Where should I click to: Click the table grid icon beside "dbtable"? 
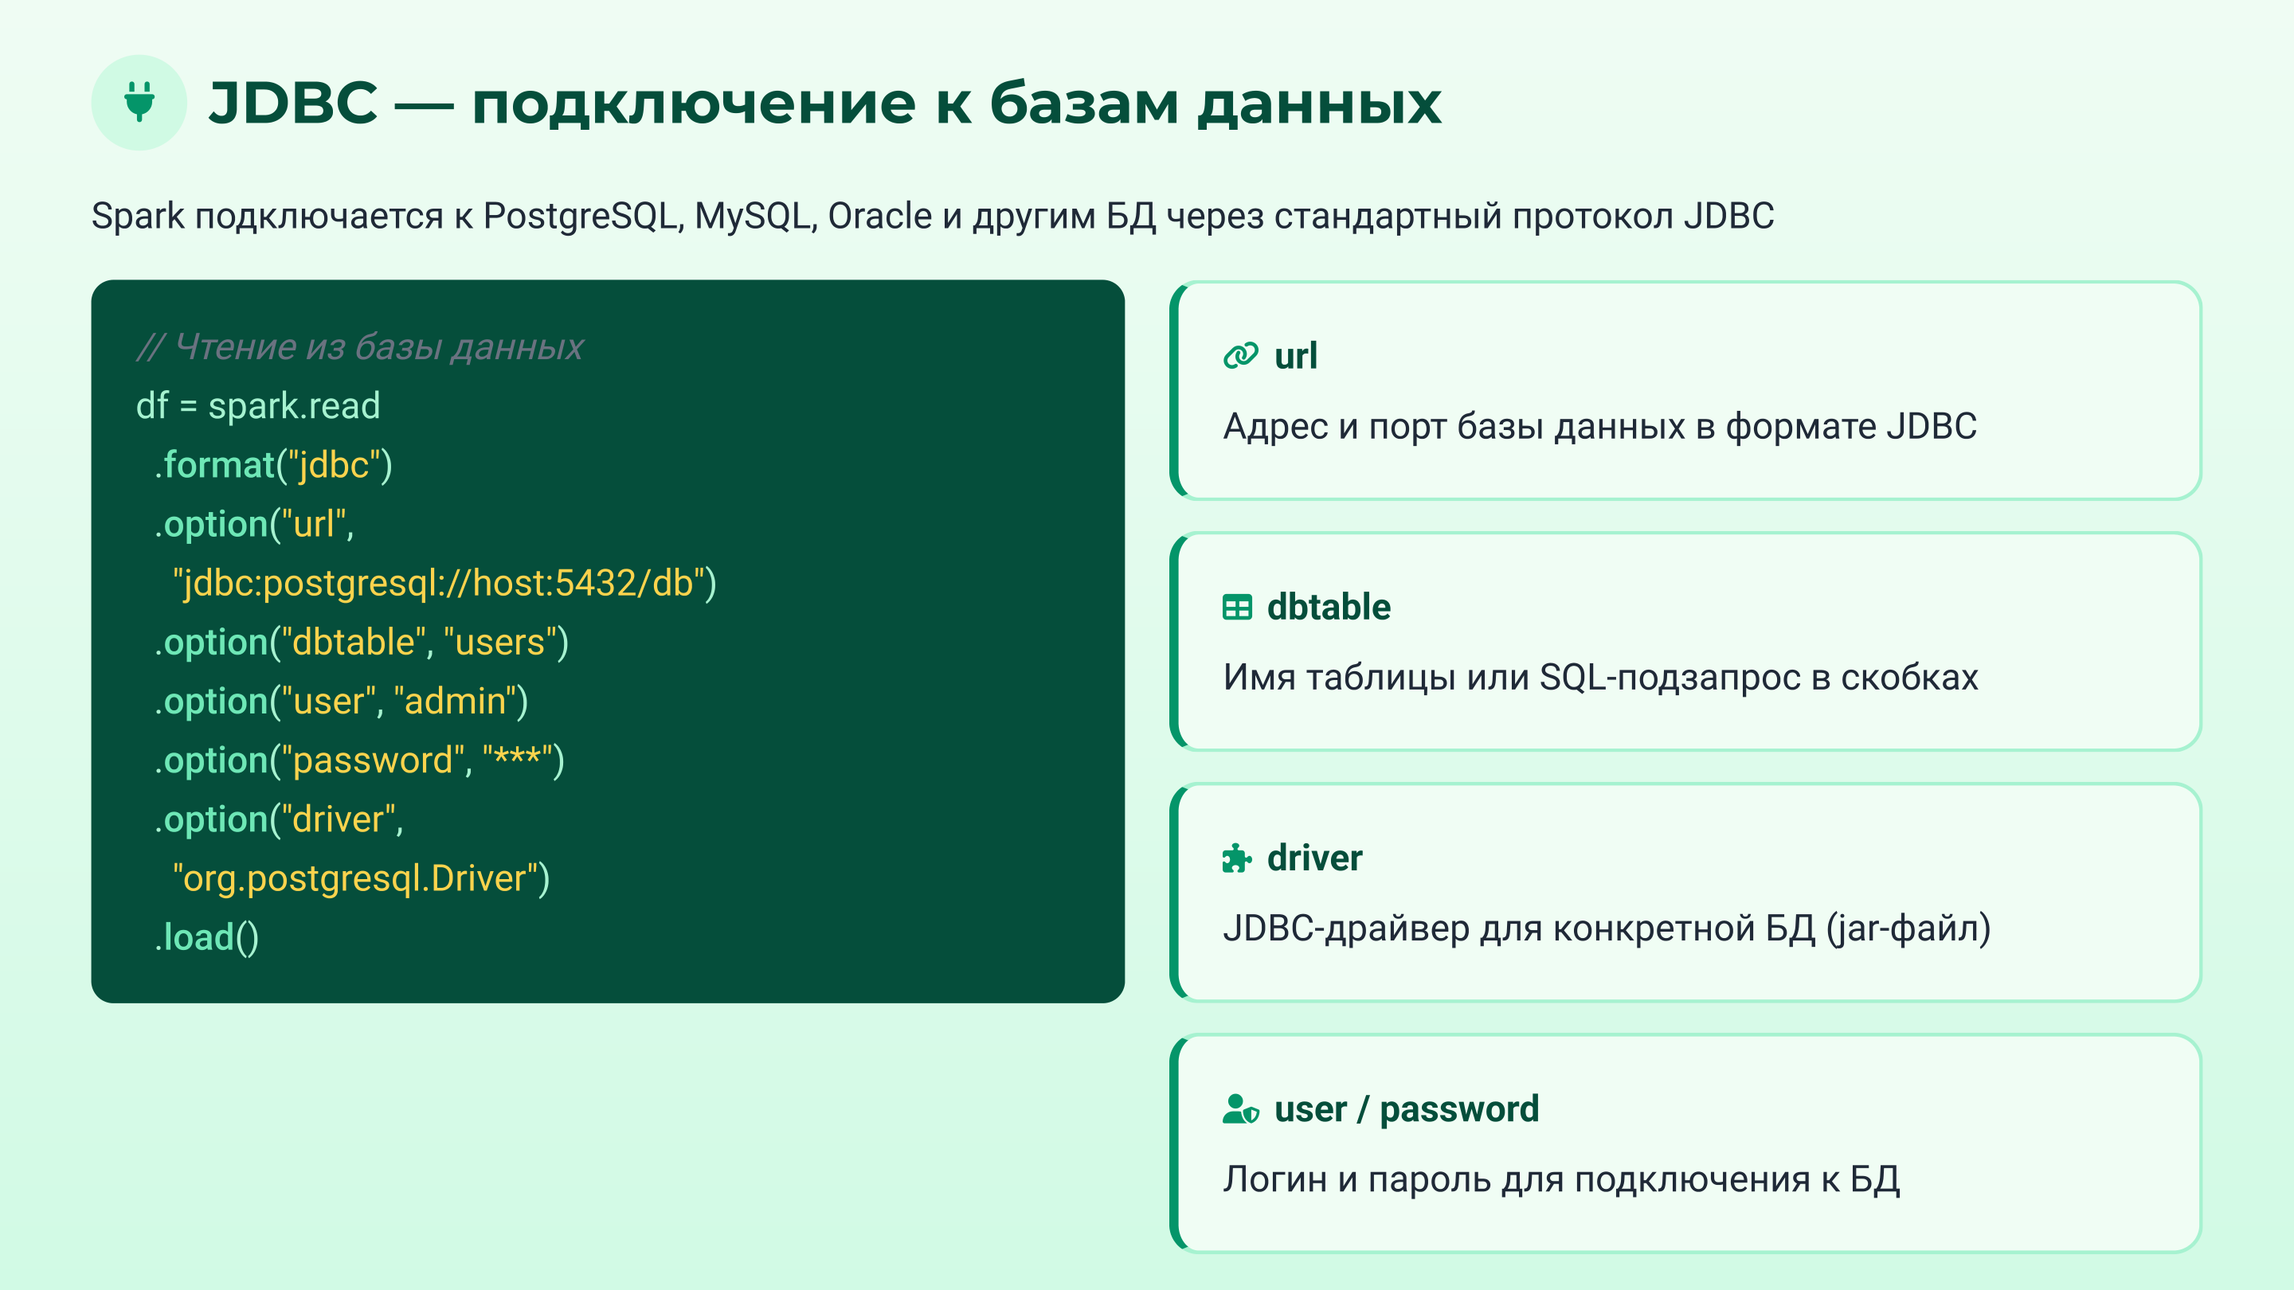pos(1238,606)
